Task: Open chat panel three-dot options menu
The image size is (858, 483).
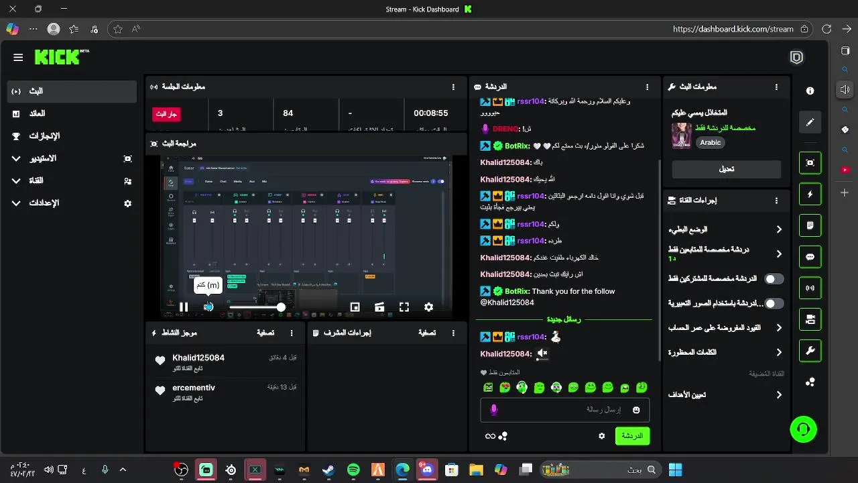Action: pyautogui.click(x=648, y=87)
